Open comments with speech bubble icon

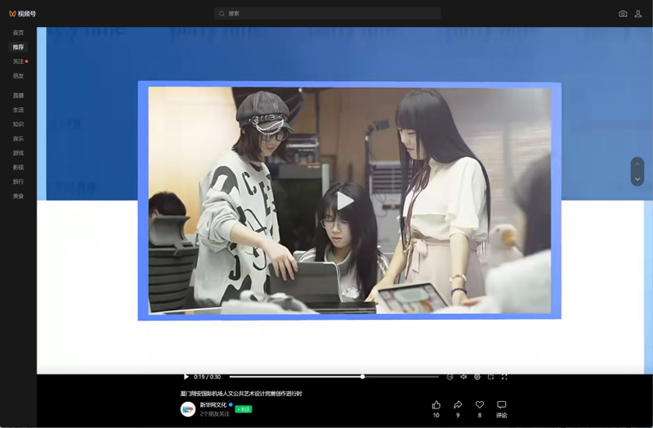click(502, 405)
